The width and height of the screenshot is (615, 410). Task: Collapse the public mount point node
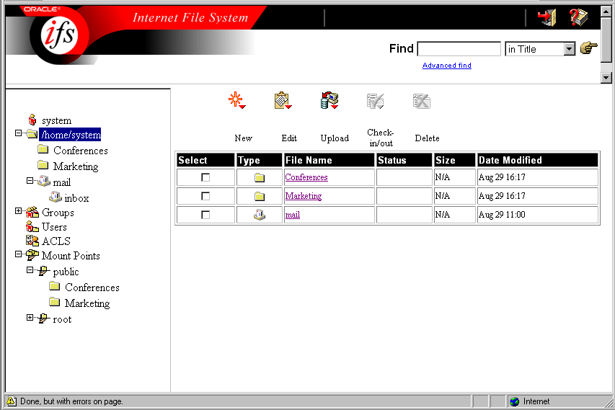coord(30,270)
